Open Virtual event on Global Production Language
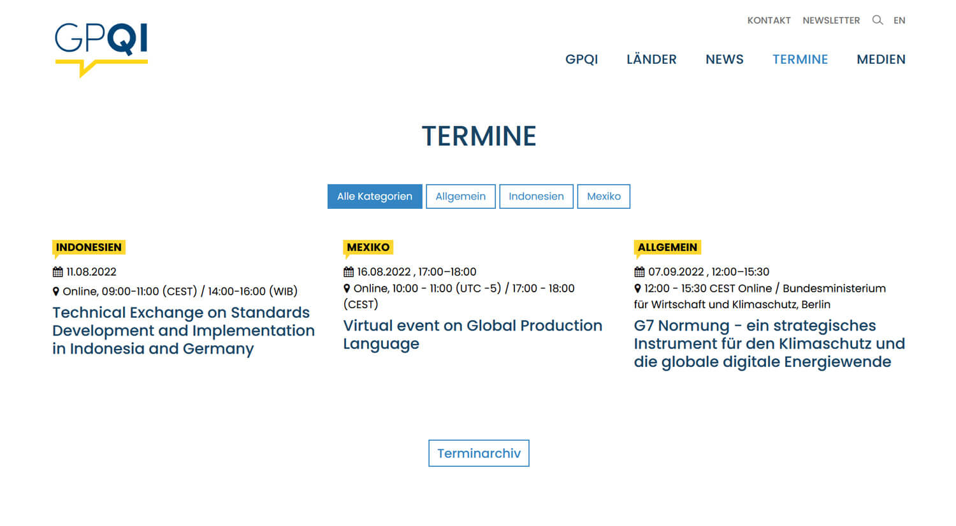956x526 pixels. 472,334
